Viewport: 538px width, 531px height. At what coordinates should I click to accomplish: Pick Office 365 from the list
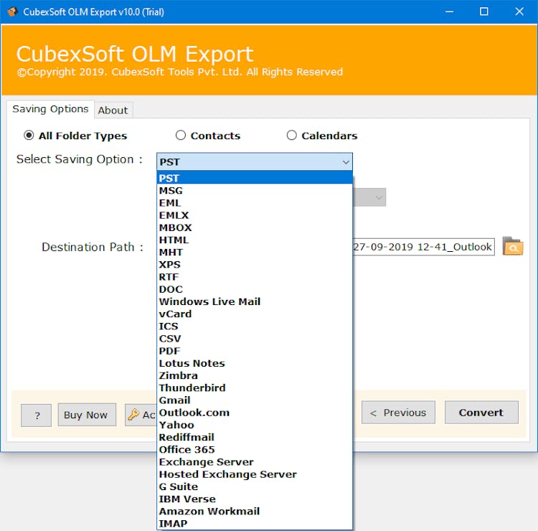point(255,450)
